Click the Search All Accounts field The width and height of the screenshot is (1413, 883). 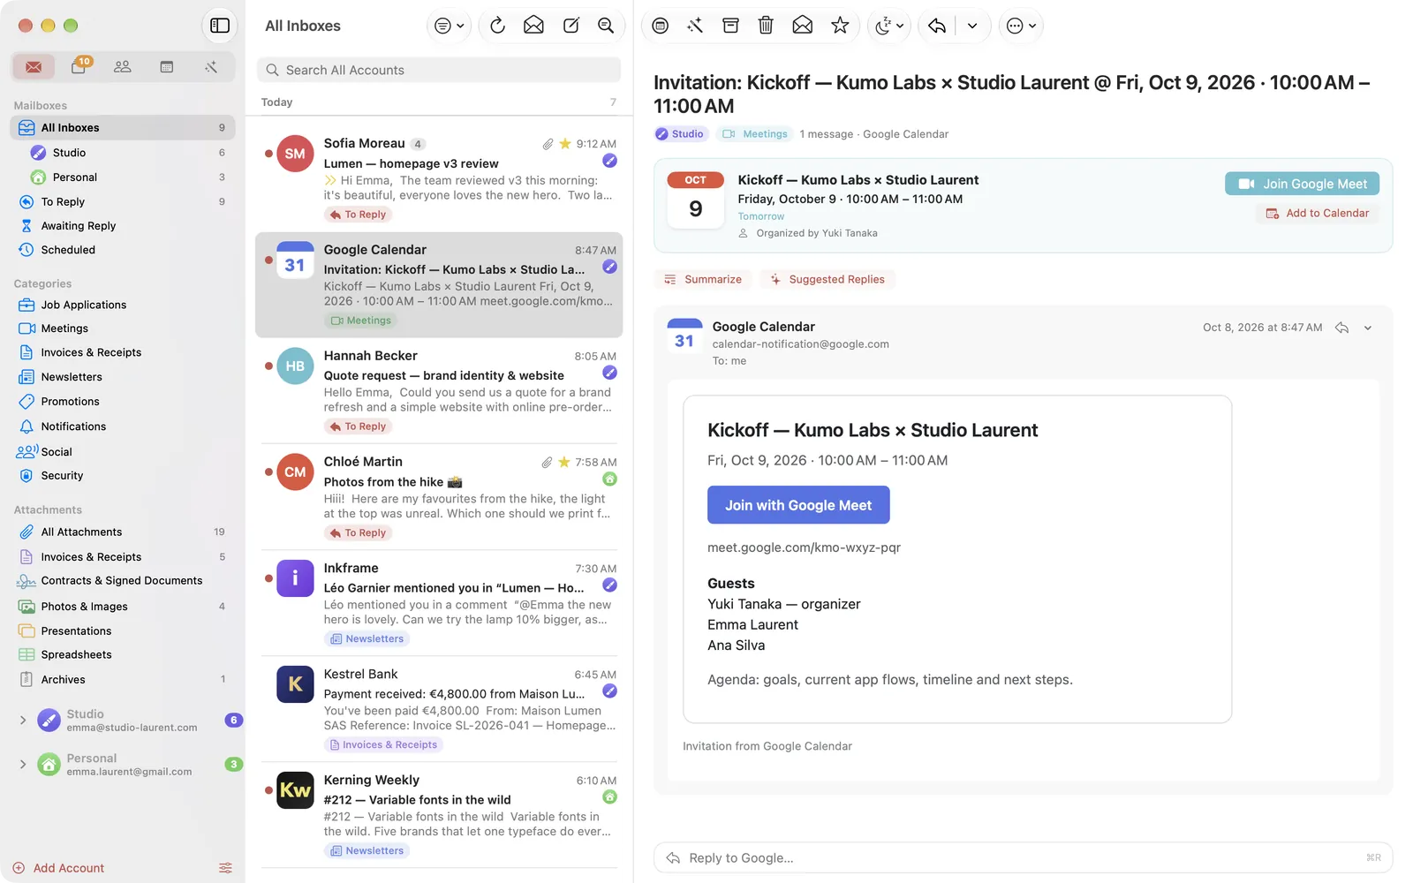point(439,70)
